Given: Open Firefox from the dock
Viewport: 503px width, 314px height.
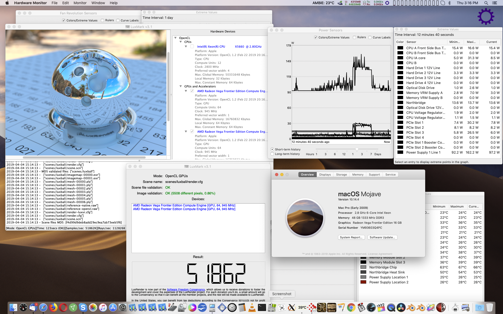Looking at the screenshot, I should click(x=53, y=307).
